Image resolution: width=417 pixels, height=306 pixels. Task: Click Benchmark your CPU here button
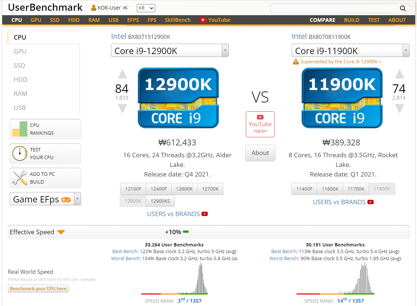point(38,289)
